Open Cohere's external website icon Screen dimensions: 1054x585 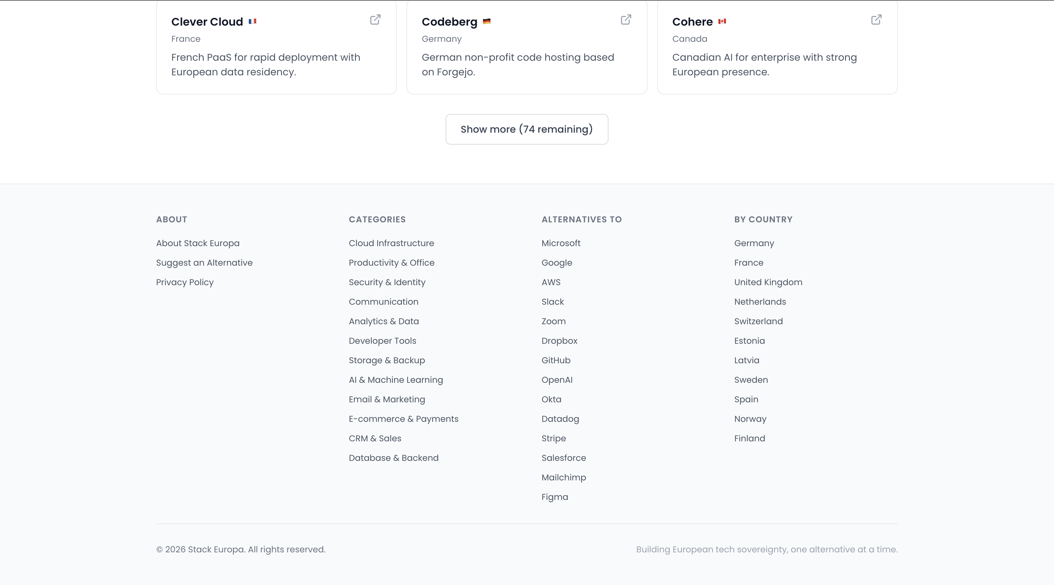click(x=876, y=20)
